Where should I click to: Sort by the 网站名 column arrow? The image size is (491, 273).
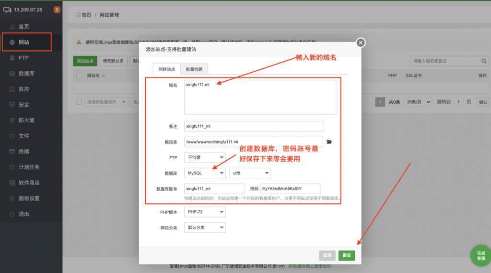point(103,76)
